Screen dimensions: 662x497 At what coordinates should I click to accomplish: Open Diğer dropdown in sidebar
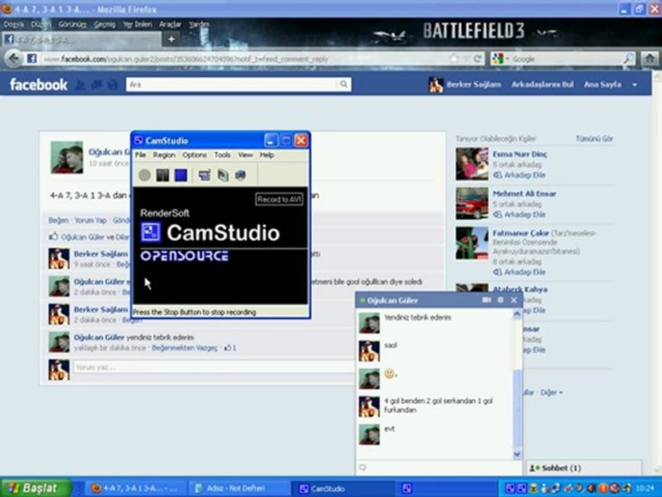click(x=552, y=393)
